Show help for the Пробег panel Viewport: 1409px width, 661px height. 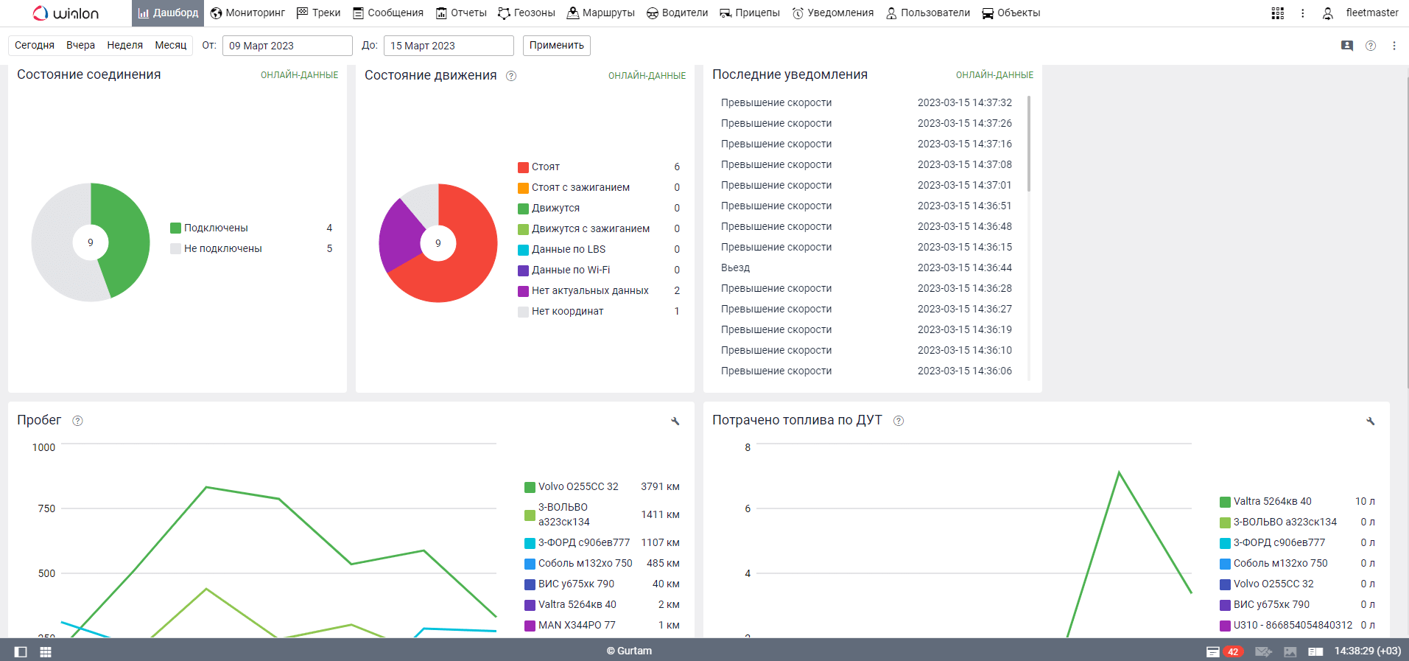[77, 421]
